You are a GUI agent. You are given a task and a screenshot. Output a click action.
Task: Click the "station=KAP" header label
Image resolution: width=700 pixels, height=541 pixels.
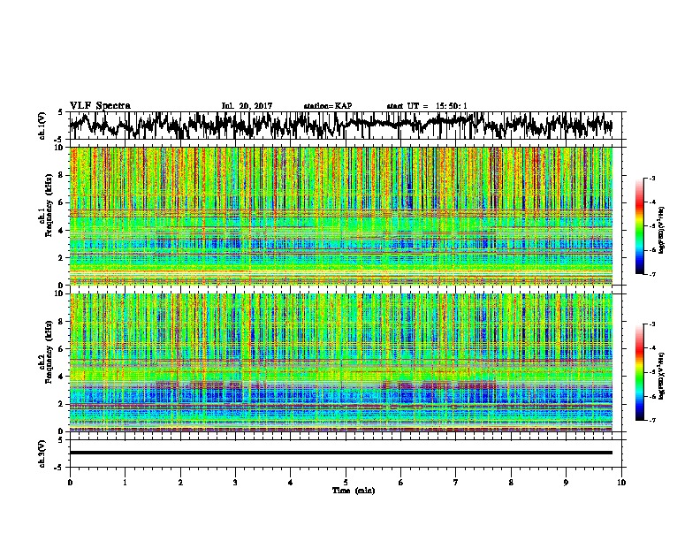point(328,106)
